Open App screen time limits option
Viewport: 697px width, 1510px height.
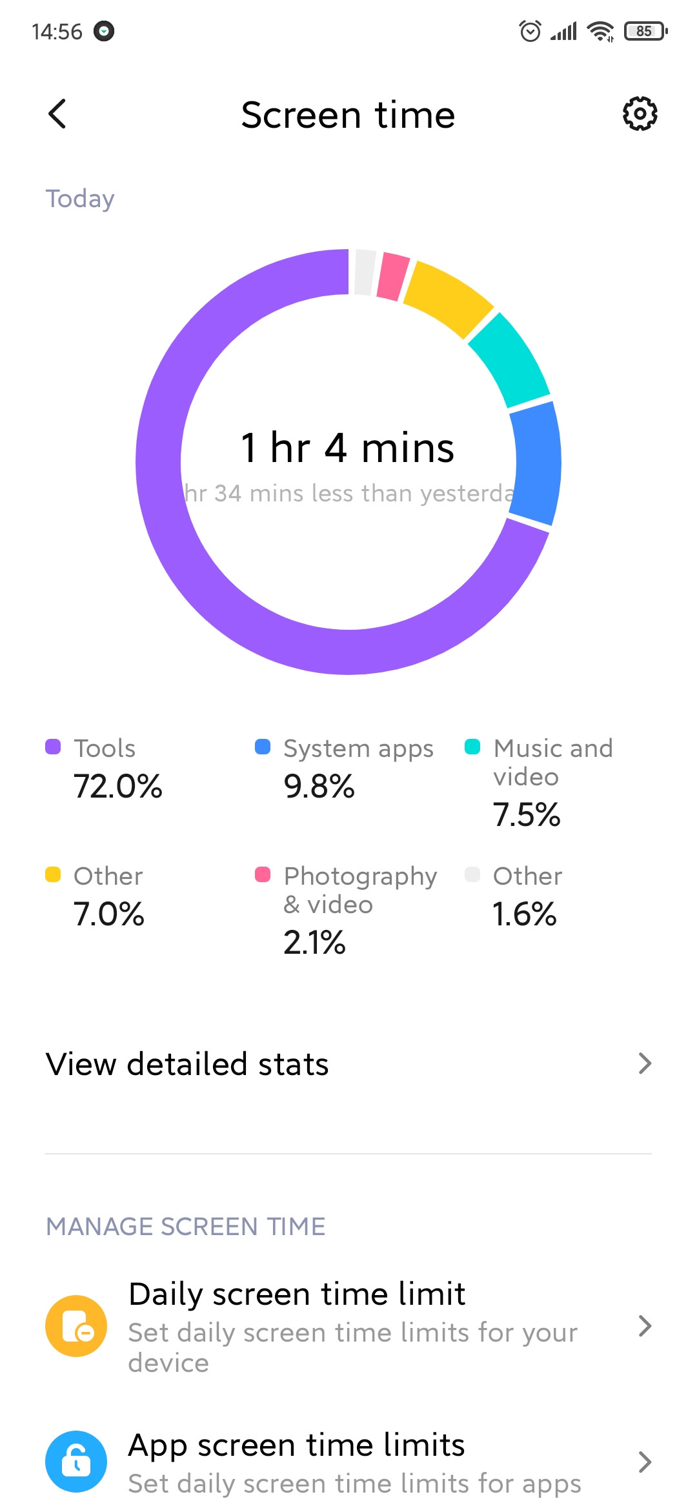(348, 1462)
